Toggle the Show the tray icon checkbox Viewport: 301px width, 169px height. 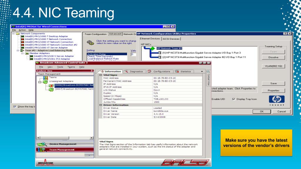pyautogui.click(x=15, y=107)
